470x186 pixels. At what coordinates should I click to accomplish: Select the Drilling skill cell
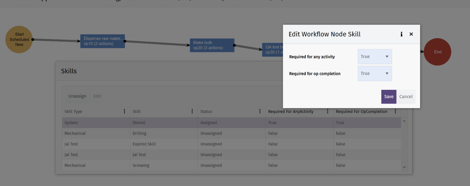pos(164,133)
